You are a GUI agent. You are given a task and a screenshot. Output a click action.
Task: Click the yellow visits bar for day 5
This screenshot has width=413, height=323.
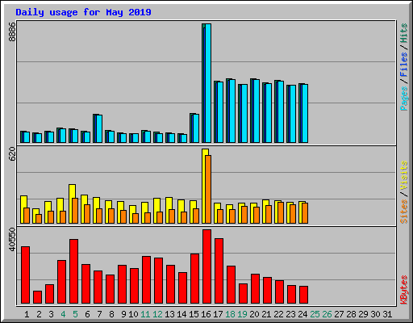coord(72,203)
